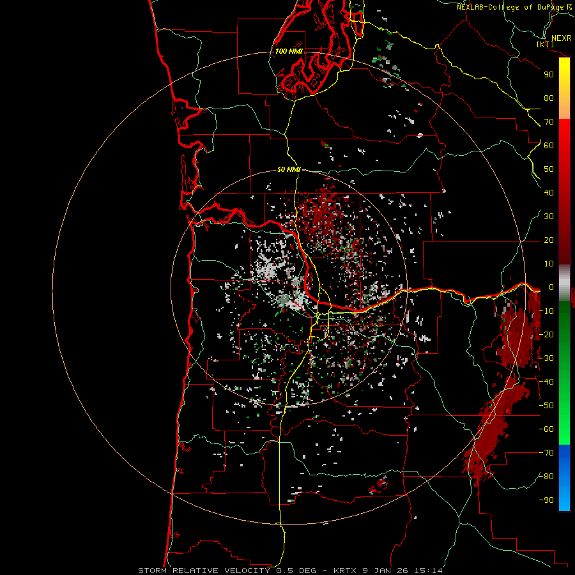Select the 10 value on the velocity scale
Screen dimensions: 575x575
coord(549,264)
